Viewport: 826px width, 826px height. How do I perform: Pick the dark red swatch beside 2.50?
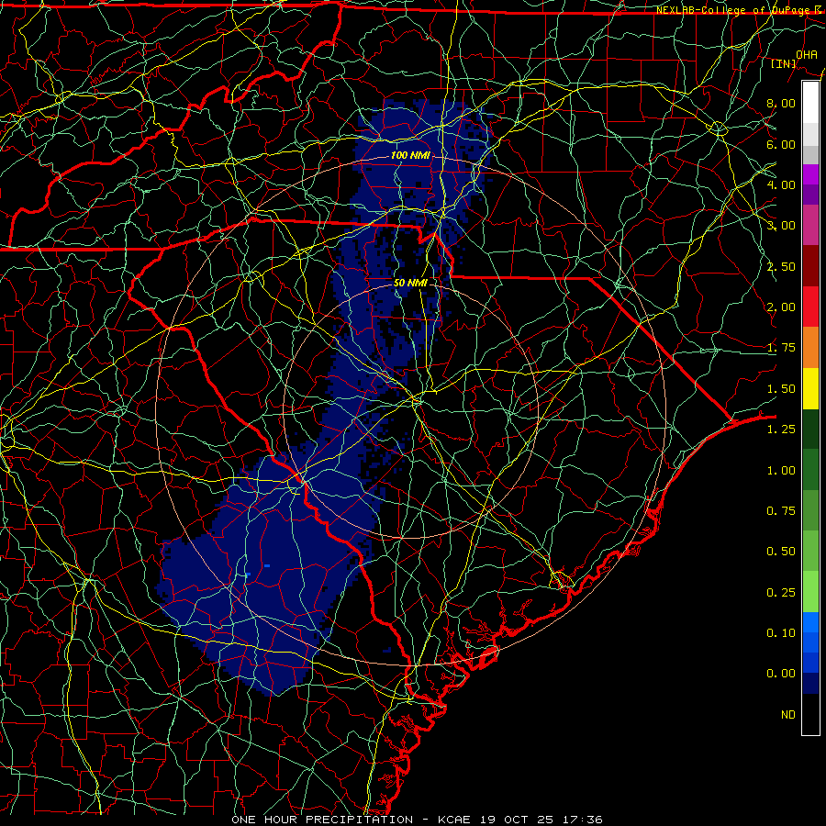[810, 266]
